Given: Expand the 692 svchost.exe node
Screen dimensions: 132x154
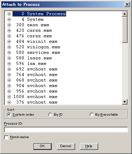Looking at the screenshot, I should (x=9, y=69).
